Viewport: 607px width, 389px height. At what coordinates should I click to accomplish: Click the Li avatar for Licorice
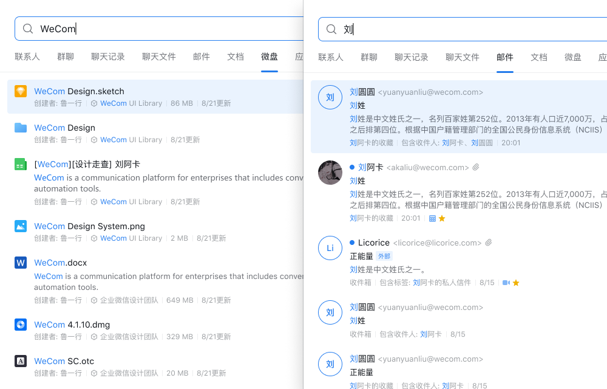click(x=330, y=248)
